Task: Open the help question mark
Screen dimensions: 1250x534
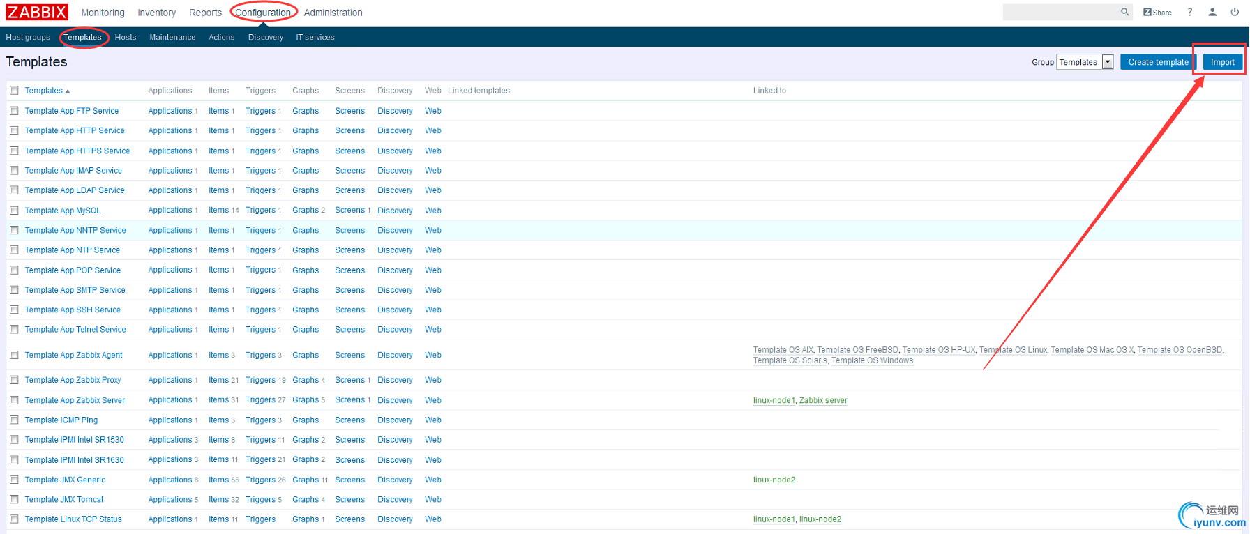Action: pyautogui.click(x=1190, y=12)
